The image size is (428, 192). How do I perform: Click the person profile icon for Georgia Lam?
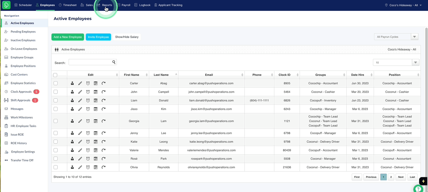point(72,121)
